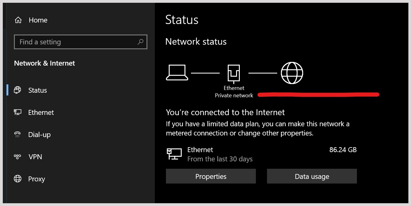
Task: Select VPN in the sidebar
Action: (35, 157)
